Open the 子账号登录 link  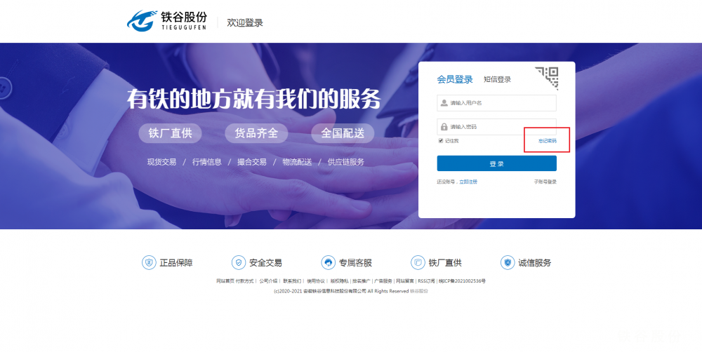click(545, 182)
